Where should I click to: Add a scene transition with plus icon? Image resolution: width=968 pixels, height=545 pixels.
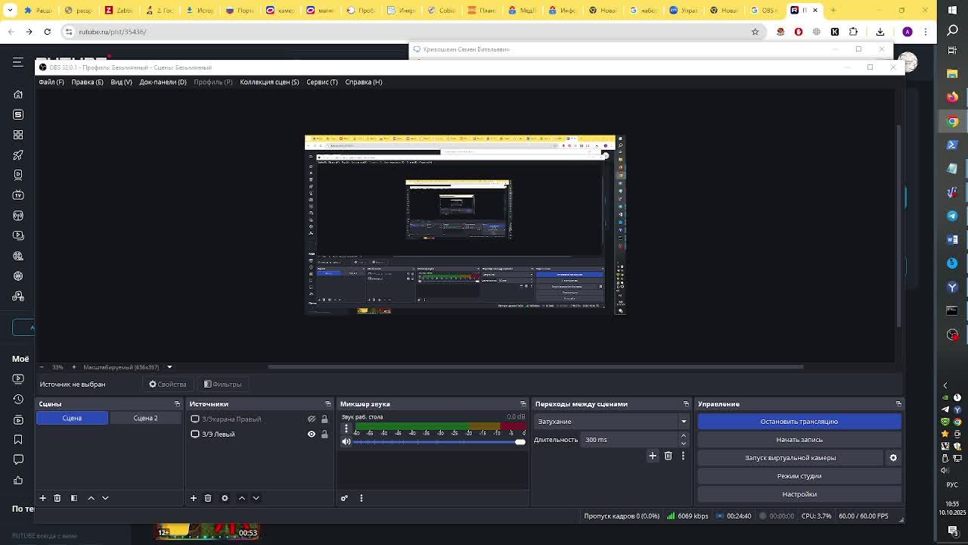click(x=653, y=456)
